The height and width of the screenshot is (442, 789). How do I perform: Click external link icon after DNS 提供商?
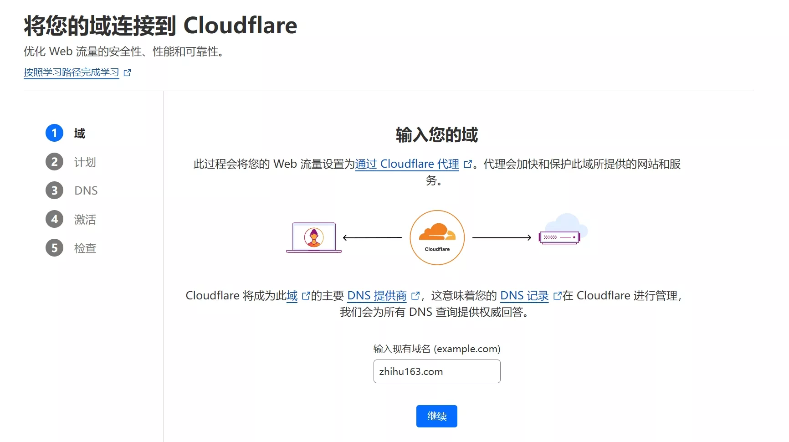[x=415, y=296]
